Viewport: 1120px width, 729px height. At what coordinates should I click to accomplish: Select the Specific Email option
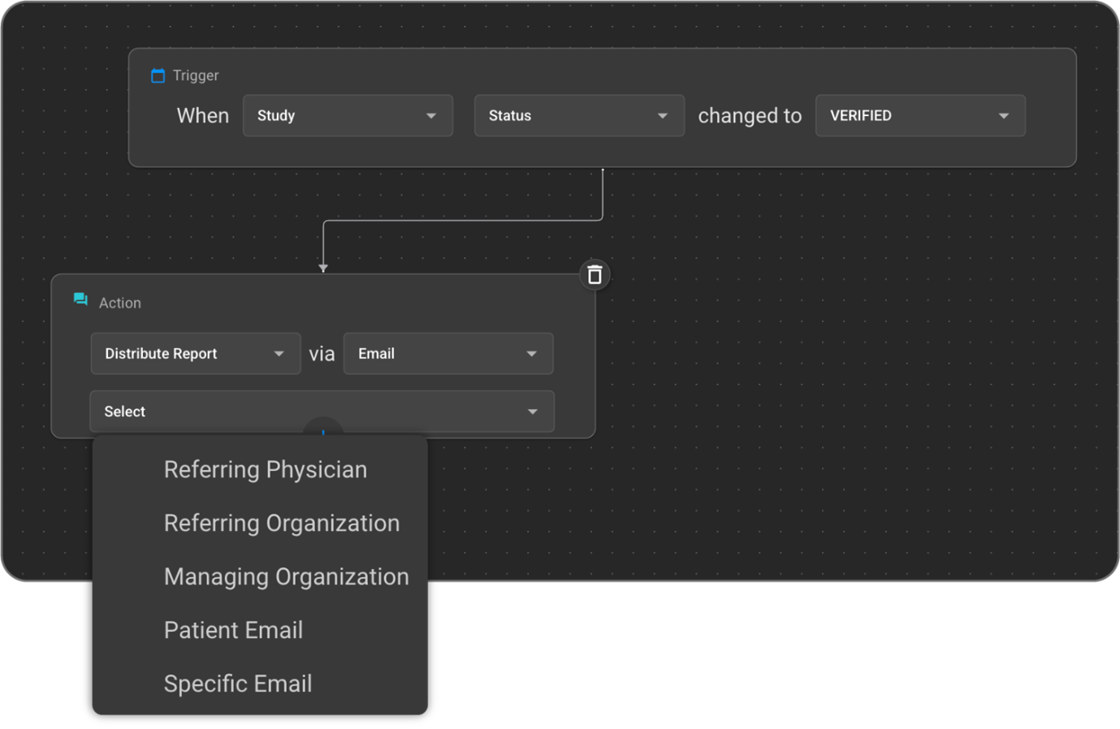[x=238, y=684]
